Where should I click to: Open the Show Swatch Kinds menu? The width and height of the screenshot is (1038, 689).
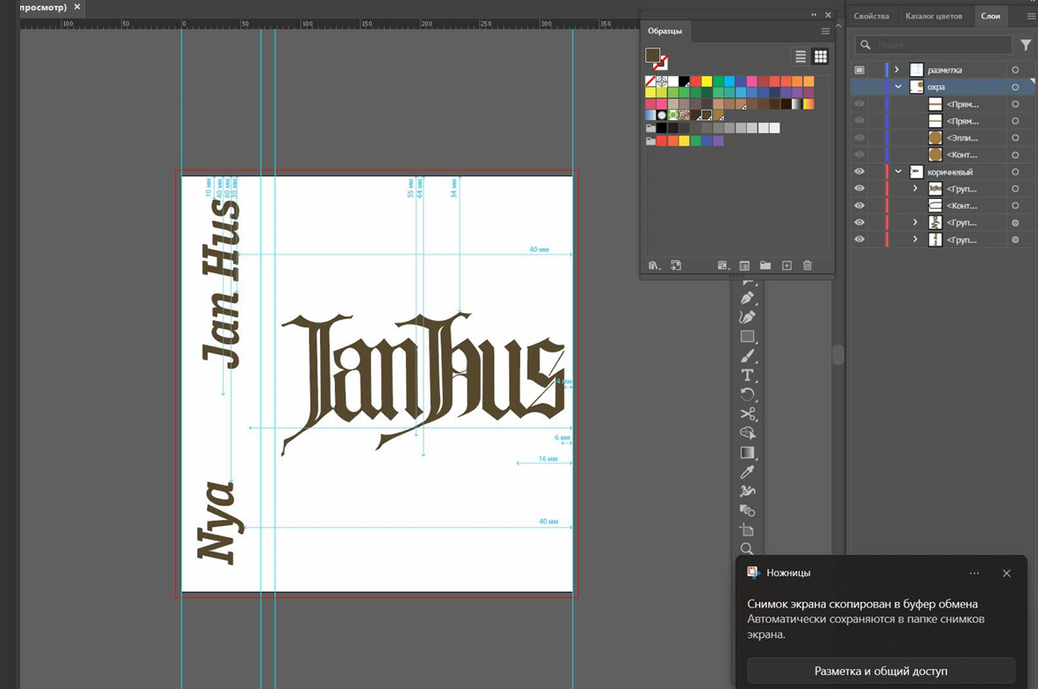723,266
